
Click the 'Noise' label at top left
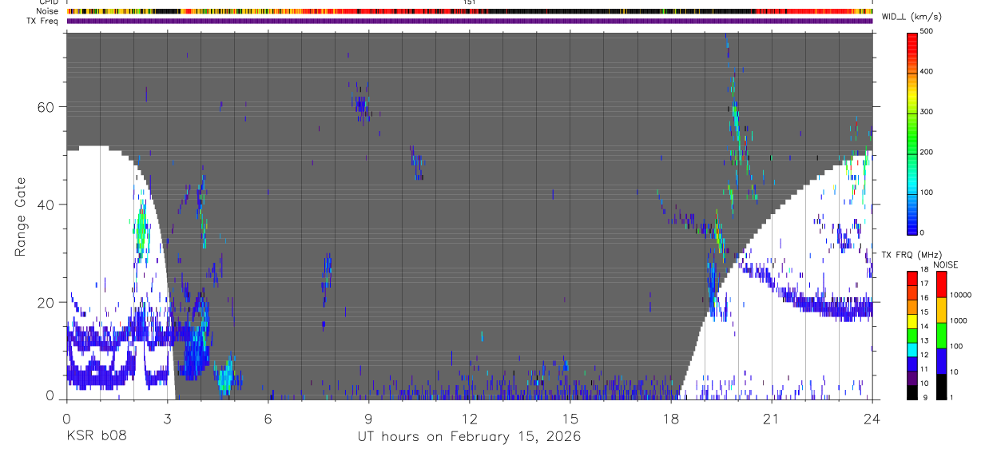click(x=48, y=11)
